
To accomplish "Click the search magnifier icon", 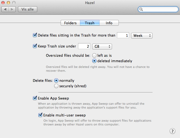I will point(141,9).
